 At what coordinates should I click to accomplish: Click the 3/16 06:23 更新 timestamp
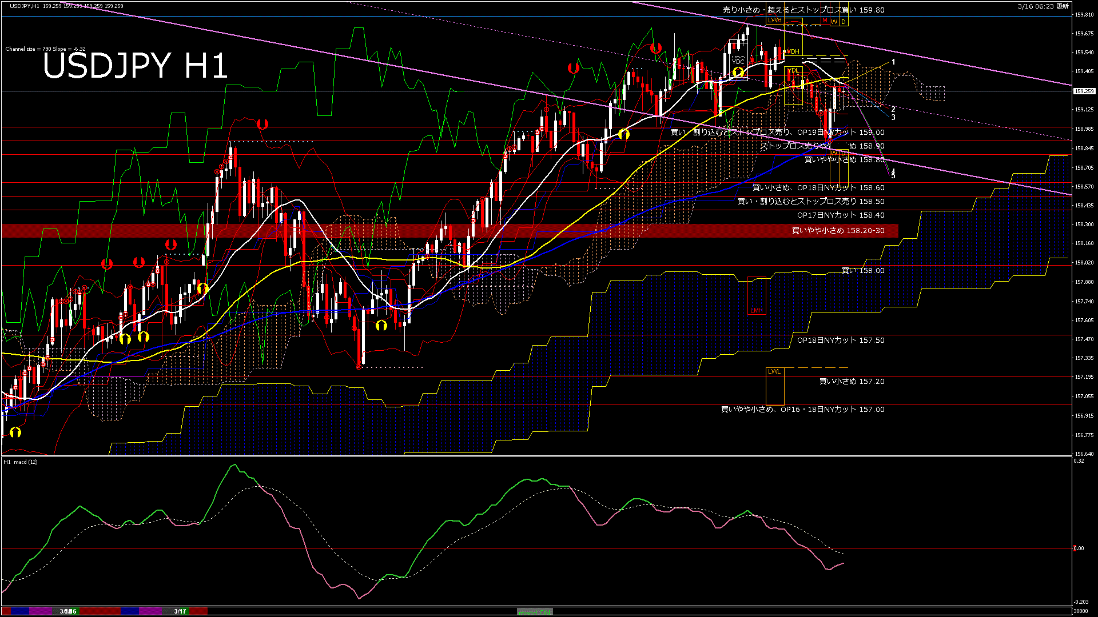1043,6
